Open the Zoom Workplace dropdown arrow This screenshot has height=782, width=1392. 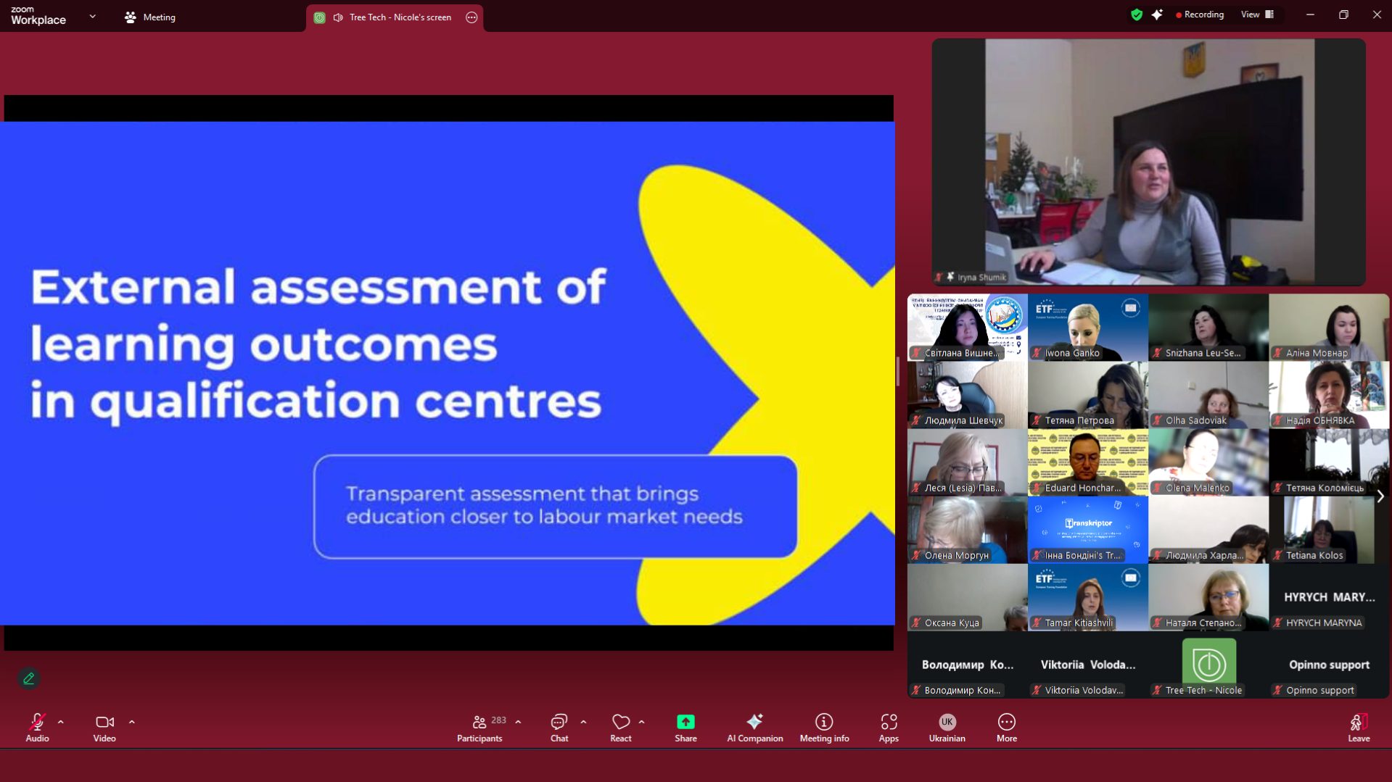click(x=92, y=17)
